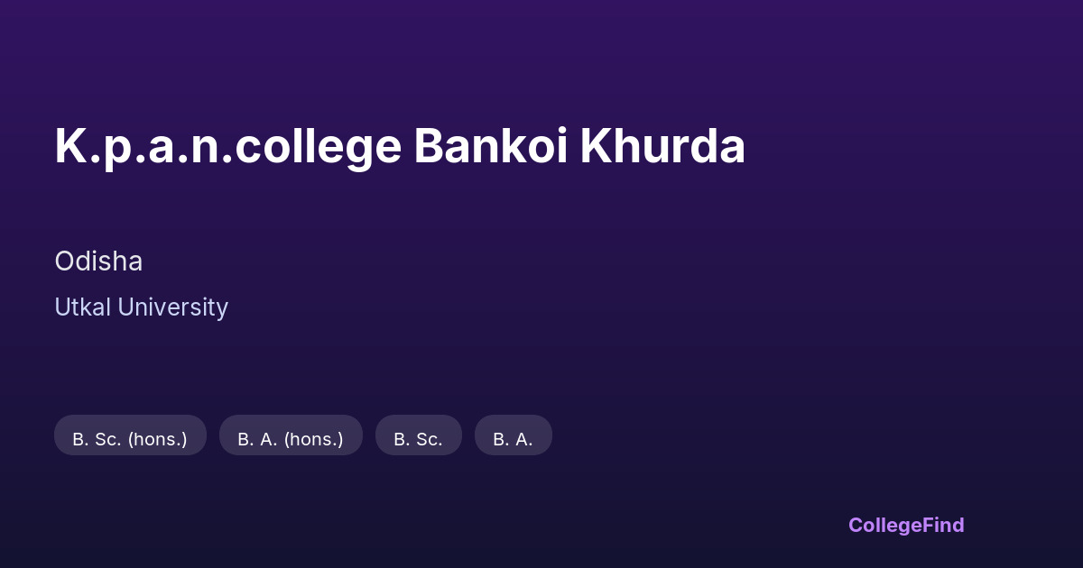Go to the CollegeFind brand text
Screen dimensions: 1083x568
point(906,525)
